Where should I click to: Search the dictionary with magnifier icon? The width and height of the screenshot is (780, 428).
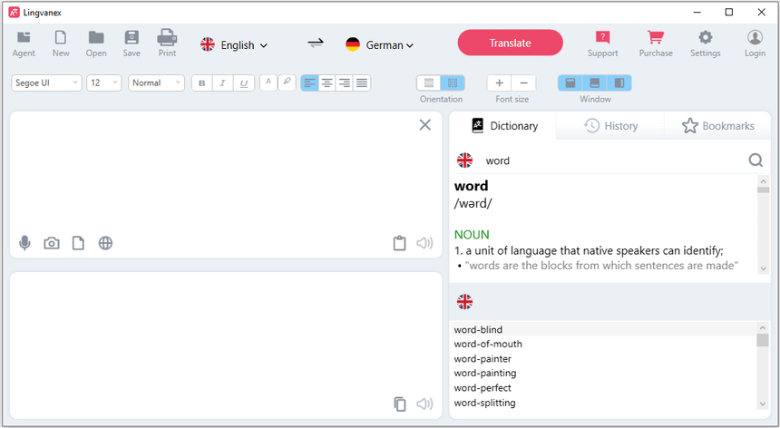click(x=756, y=160)
